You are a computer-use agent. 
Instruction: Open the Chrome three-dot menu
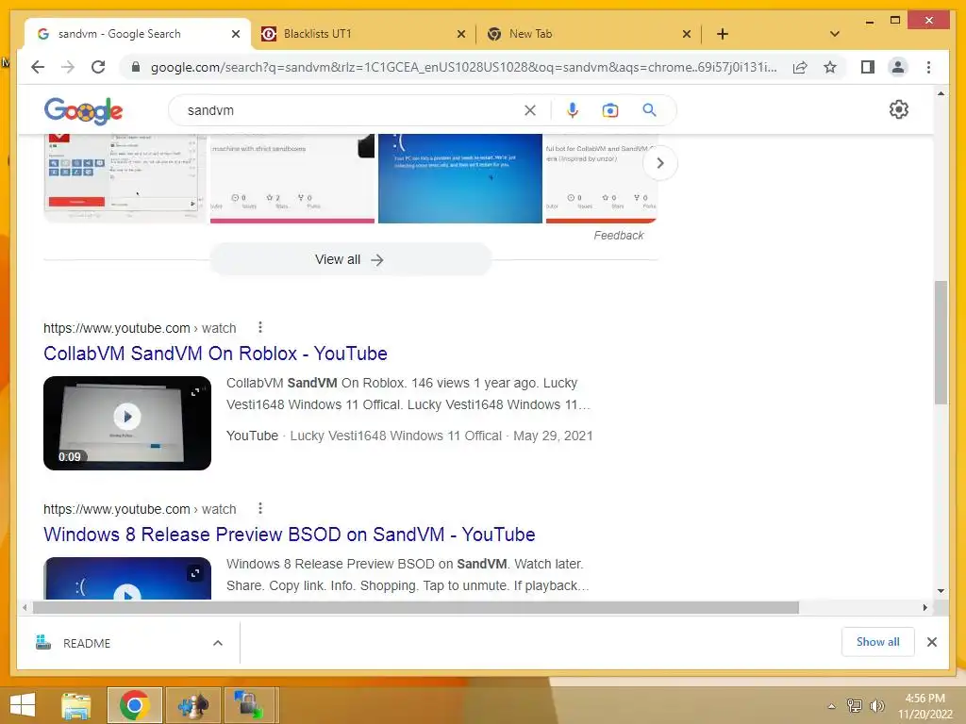tap(928, 67)
